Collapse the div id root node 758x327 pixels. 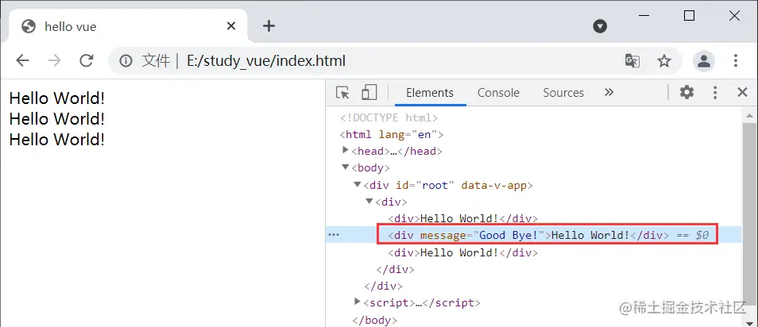coord(358,184)
